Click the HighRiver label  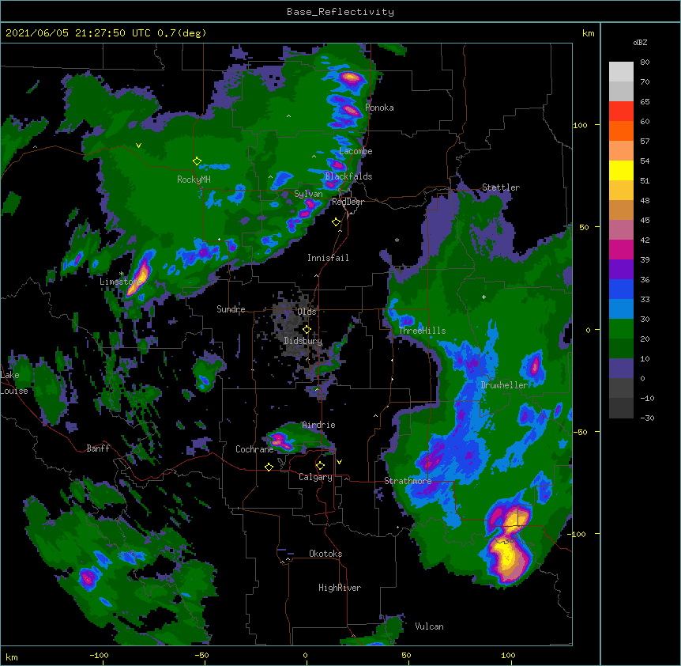[340, 588]
